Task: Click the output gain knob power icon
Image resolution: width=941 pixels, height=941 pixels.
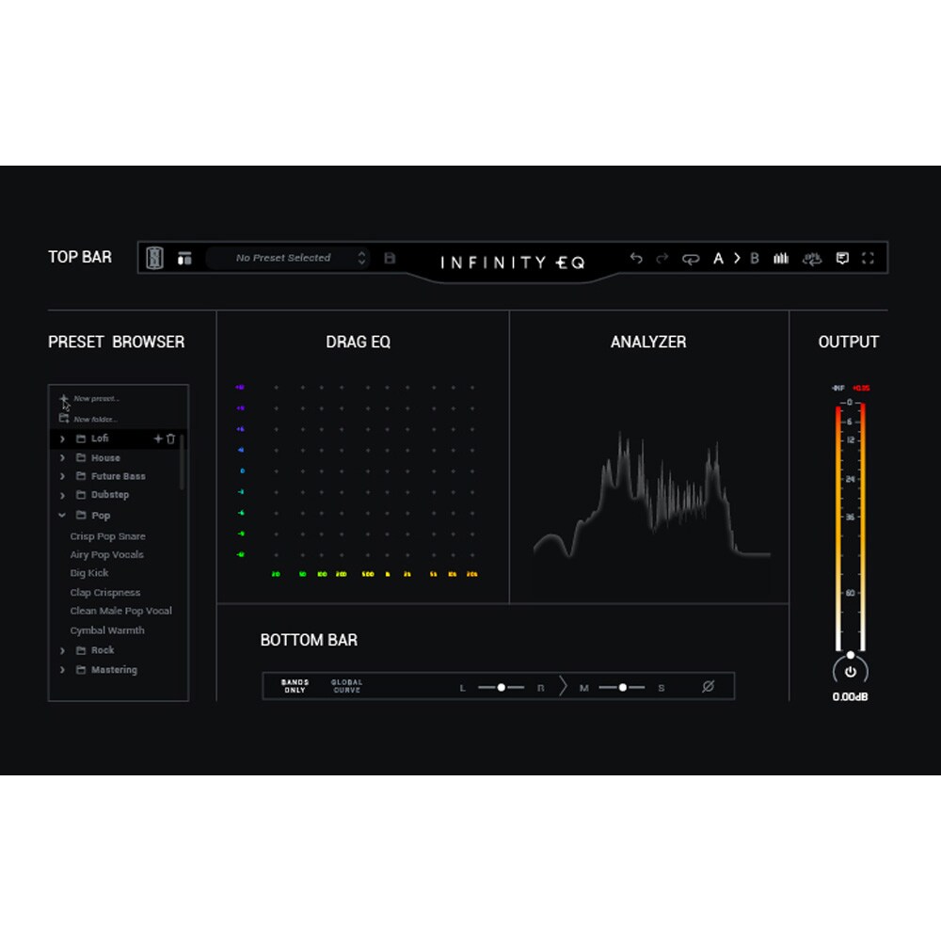Action: 851,672
